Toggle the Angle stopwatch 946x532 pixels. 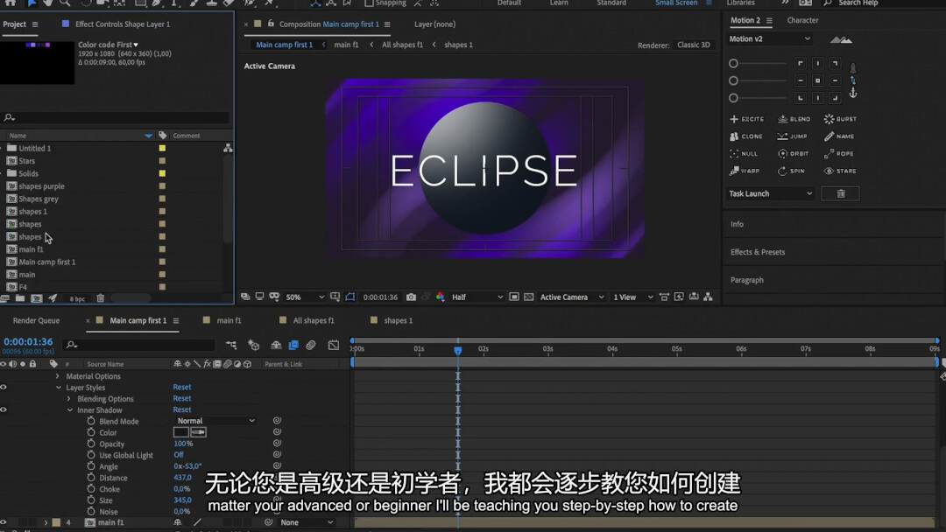pos(91,466)
